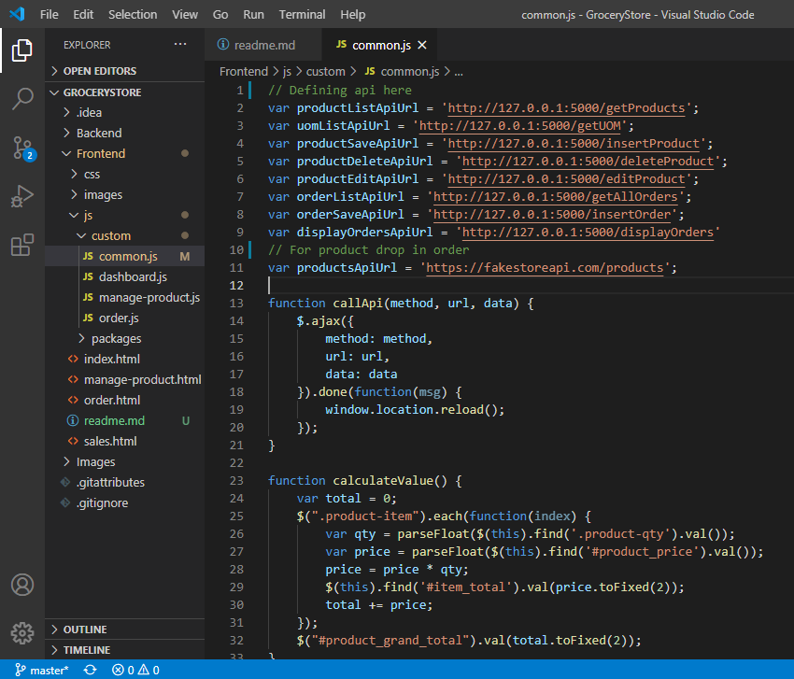
Task: Open order.html in the explorer
Action: coord(112,400)
